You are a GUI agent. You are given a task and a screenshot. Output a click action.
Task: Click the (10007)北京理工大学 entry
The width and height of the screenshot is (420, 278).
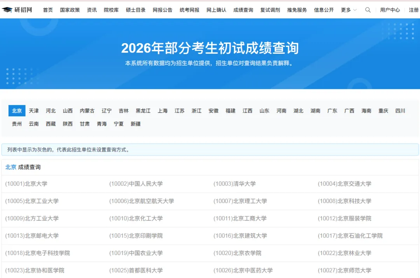240,201
